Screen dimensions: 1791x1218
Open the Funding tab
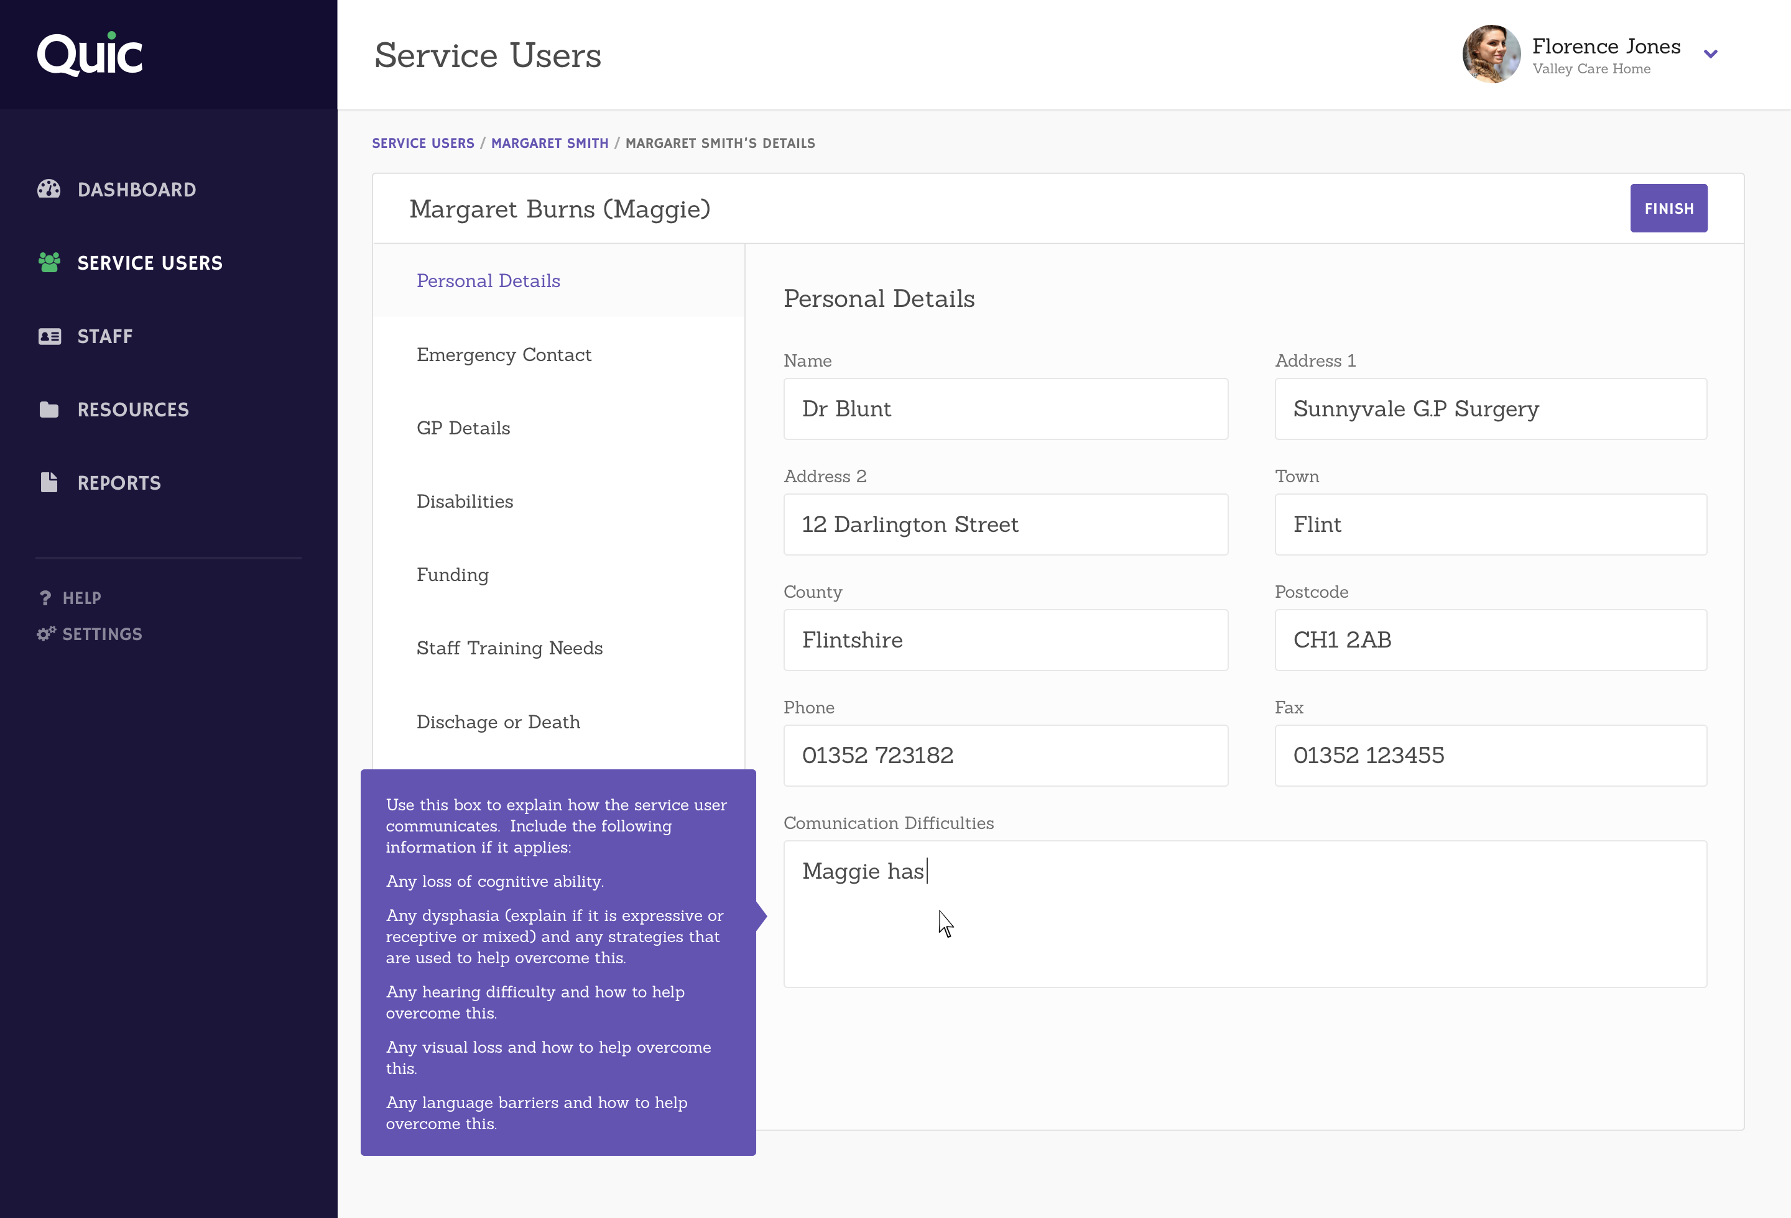click(x=558, y=574)
